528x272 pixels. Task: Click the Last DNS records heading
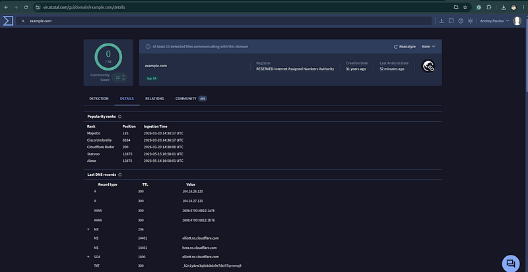pyautogui.click(x=102, y=175)
